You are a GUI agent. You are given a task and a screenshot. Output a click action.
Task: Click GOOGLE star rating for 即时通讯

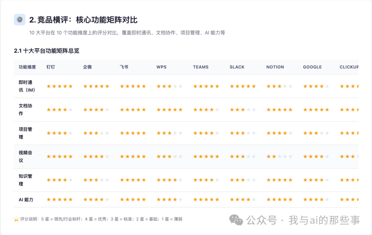tap(316, 86)
